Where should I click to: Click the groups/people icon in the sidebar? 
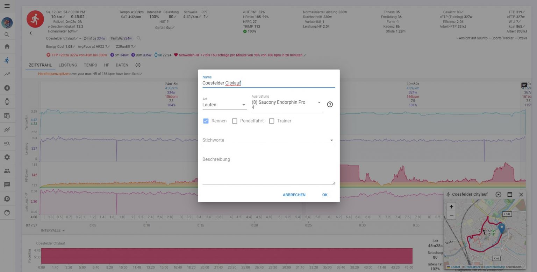click(x=7, y=171)
